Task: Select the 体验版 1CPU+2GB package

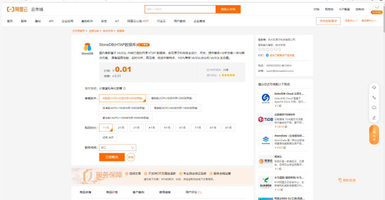Action: pos(122,98)
